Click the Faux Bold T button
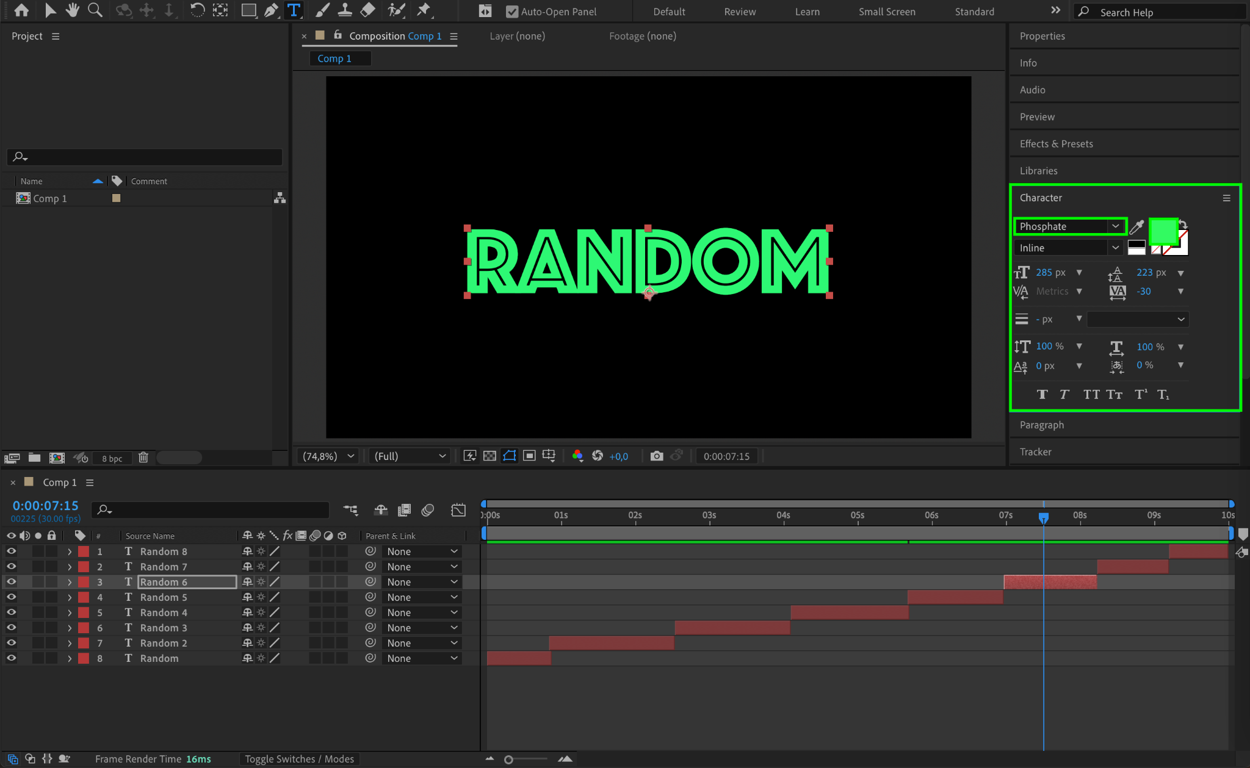This screenshot has height=768, width=1250. [x=1042, y=395]
